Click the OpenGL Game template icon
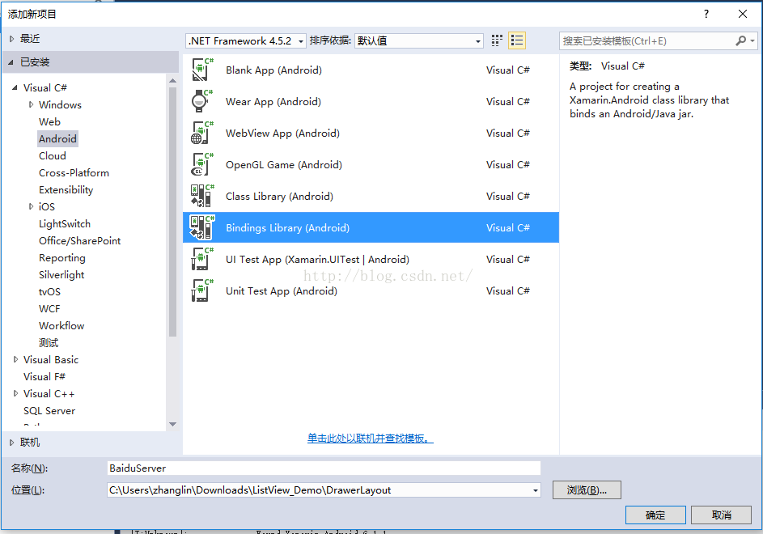The height and width of the screenshot is (534, 763). coord(202,164)
